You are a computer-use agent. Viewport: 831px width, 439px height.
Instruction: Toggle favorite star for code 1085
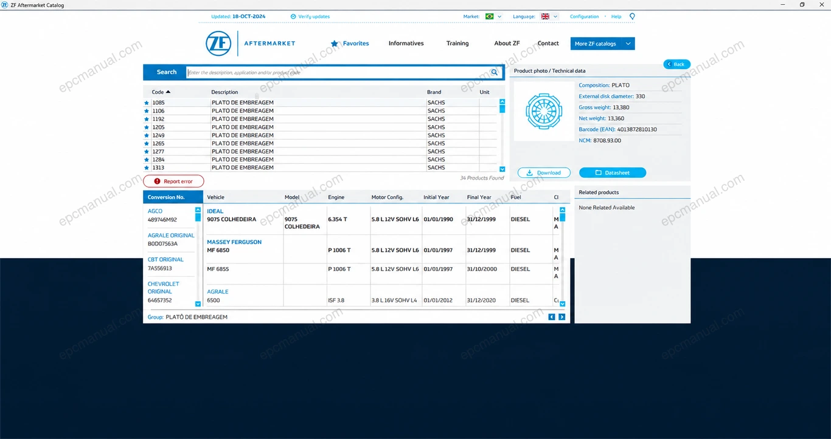point(147,103)
